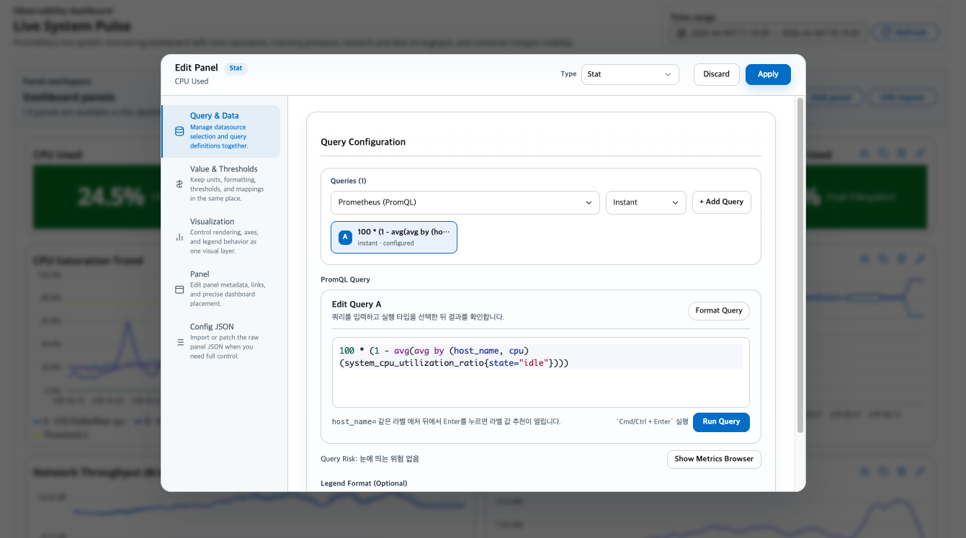This screenshot has height=538, width=966.
Task: Click the circled letter A badge on Query A
Action: tap(344, 237)
